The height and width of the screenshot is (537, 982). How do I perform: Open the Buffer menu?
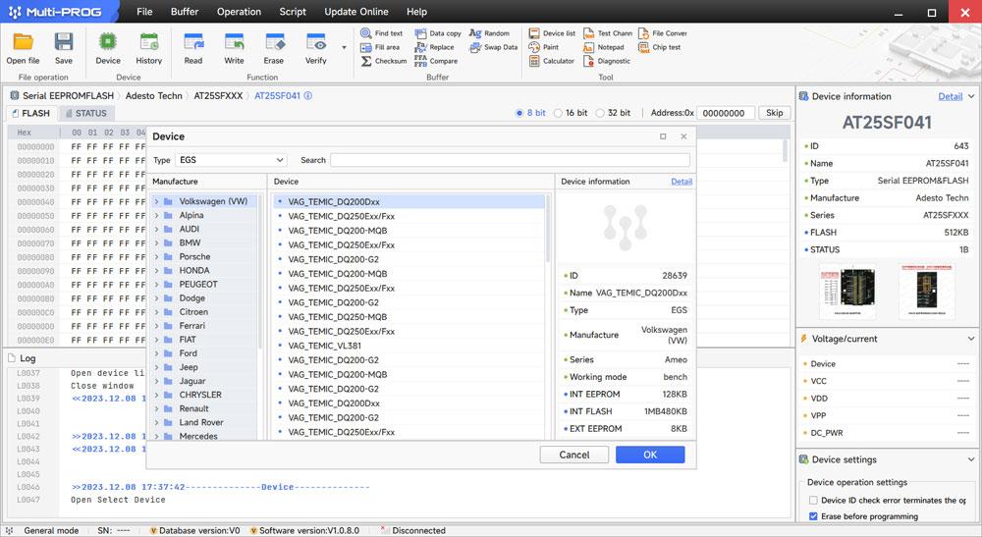pos(184,12)
